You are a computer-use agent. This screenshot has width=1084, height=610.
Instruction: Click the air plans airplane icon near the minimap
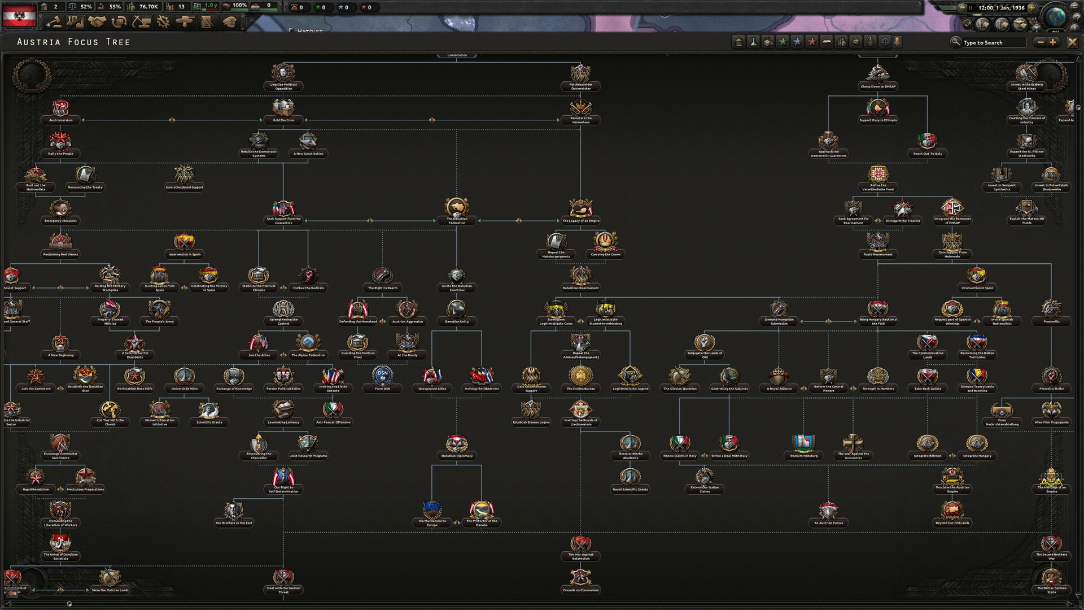(x=1020, y=25)
